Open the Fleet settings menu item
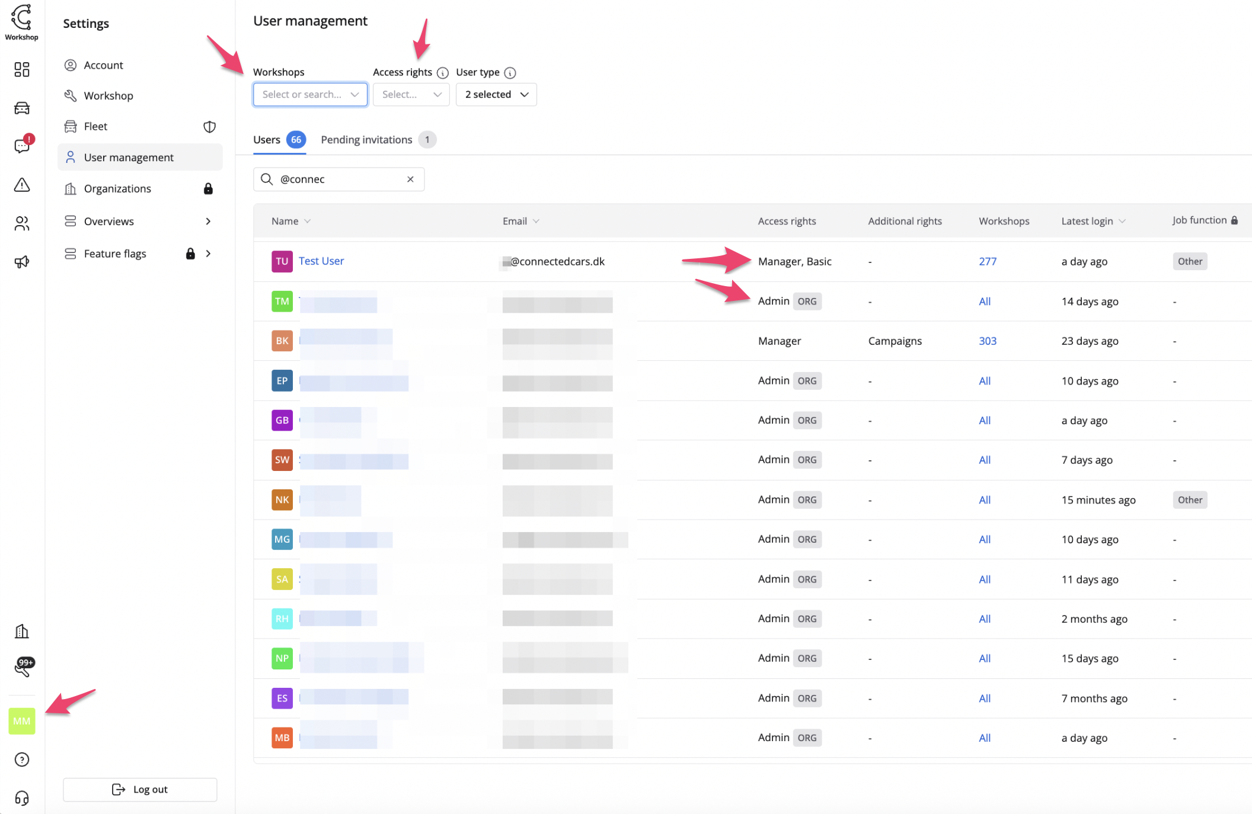 point(96,126)
